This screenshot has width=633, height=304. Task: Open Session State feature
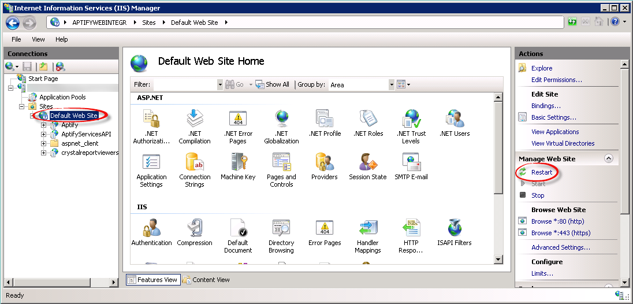(368, 166)
